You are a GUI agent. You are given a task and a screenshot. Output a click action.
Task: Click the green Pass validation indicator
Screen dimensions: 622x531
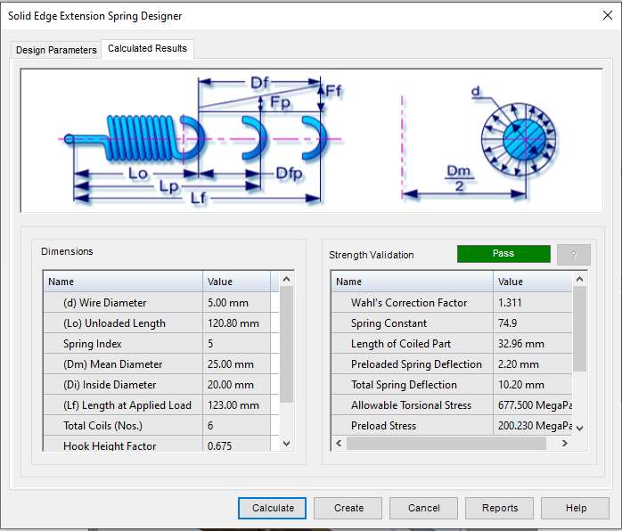(x=503, y=254)
